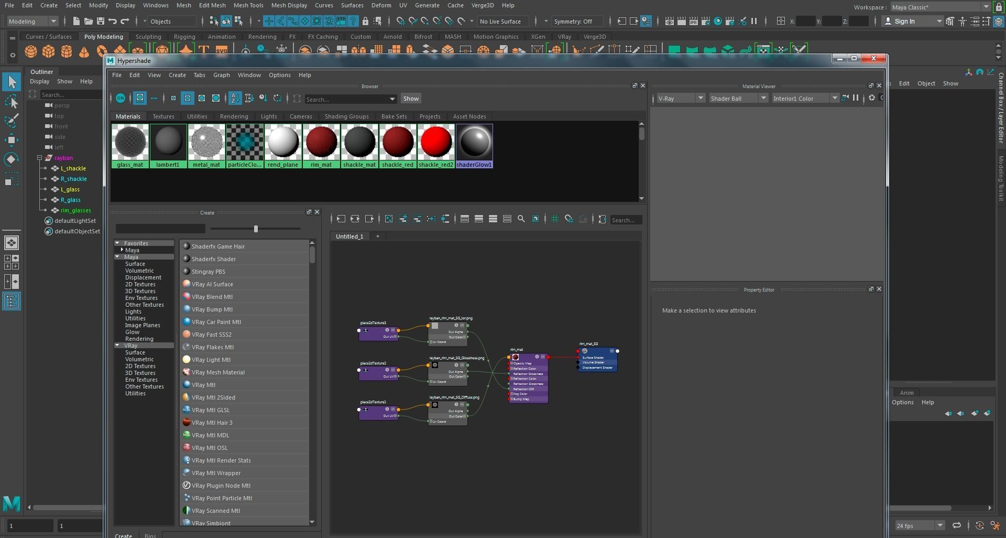Viewport: 1006px width, 538px height.
Task: Open the Sculpting shelf tab
Action: coord(148,37)
